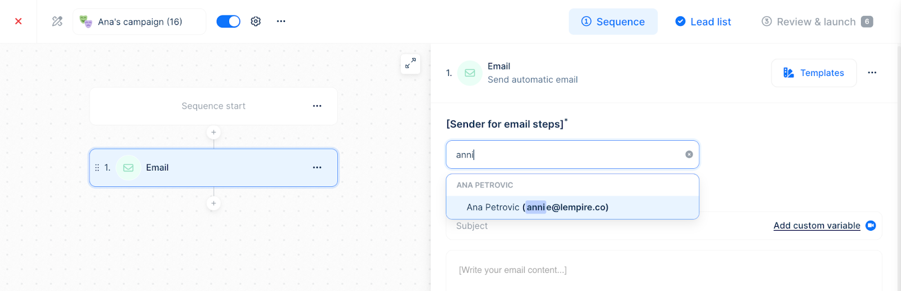
Task: Click Add custom variable link
Action: (x=817, y=226)
